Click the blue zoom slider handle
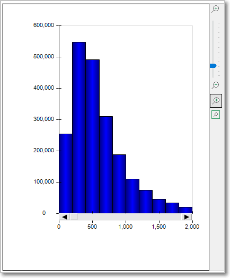The height and width of the screenshot is (278, 230). [213, 66]
